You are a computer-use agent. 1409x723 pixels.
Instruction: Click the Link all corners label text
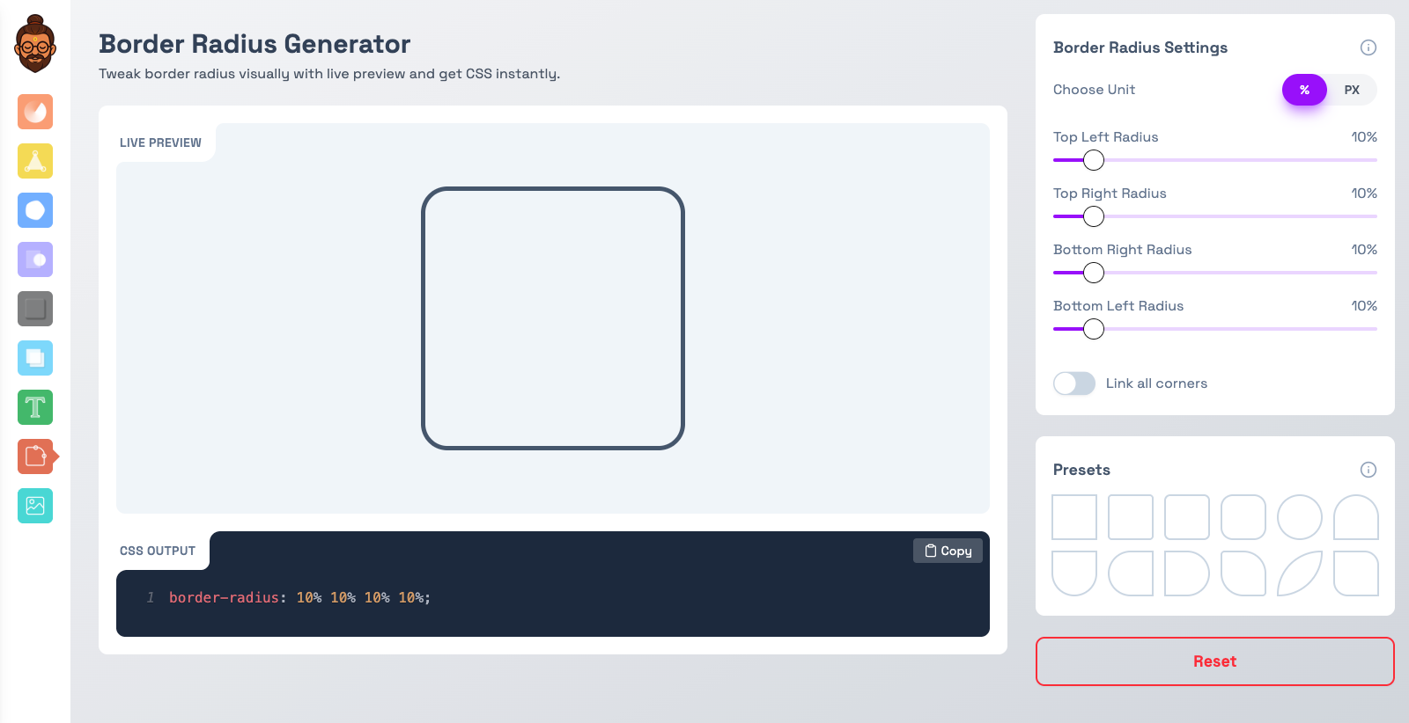pos(1156,383)
